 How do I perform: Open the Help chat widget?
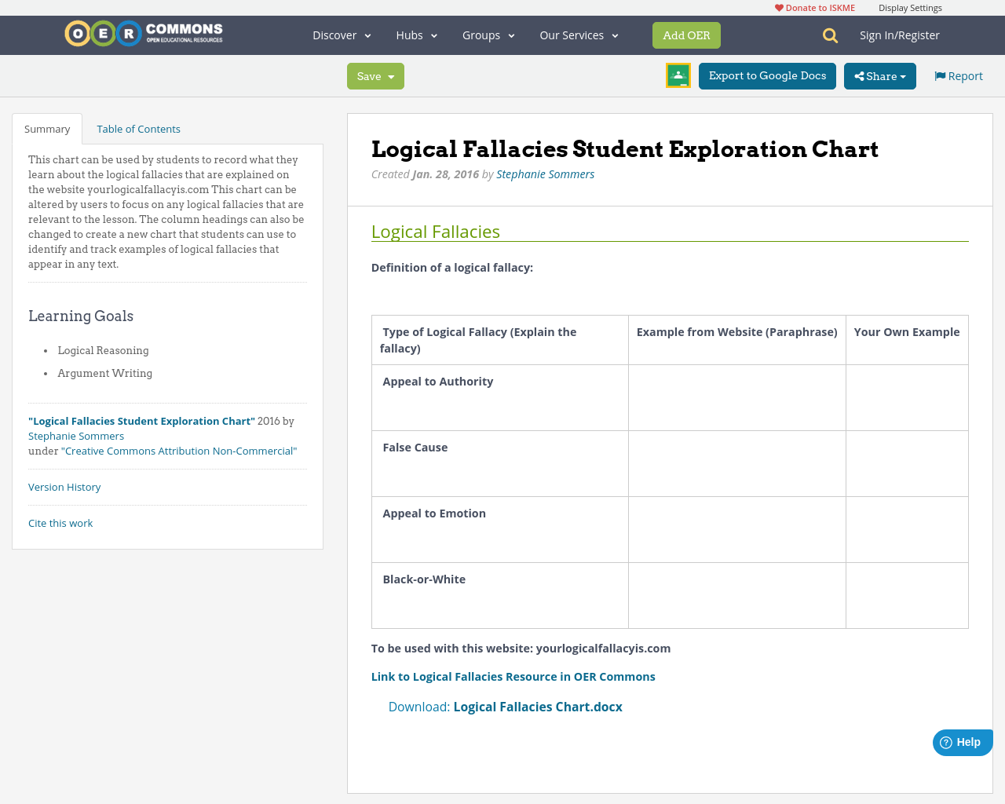point(962,741)
